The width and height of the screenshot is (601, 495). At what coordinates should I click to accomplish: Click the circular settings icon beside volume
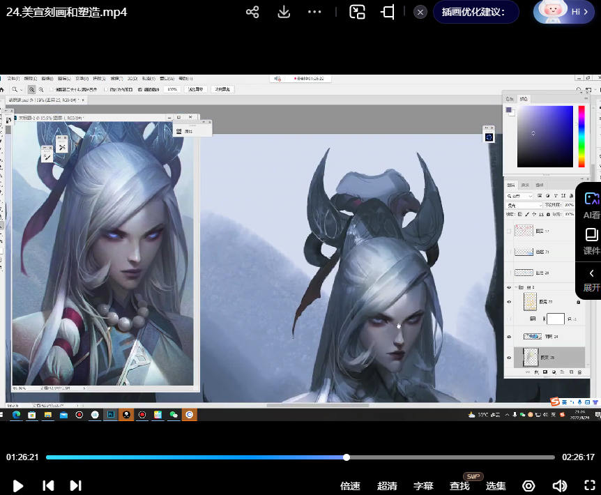(529, 486)
